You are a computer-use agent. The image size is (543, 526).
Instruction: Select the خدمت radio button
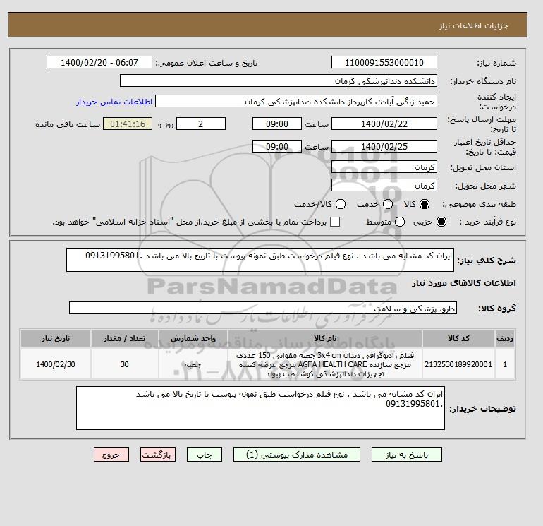click(x=388, y=204)
